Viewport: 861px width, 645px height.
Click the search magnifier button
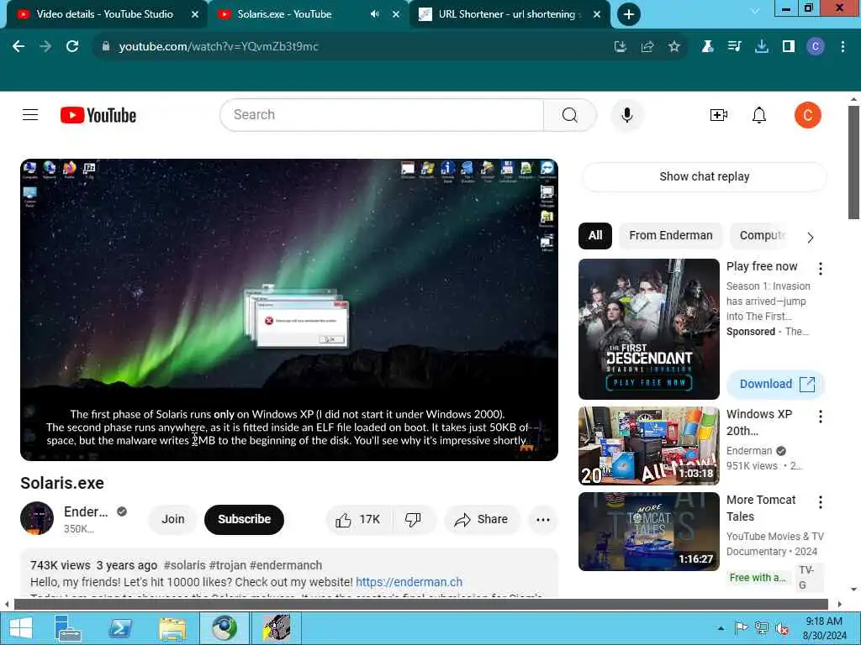[x=570, y=114]
